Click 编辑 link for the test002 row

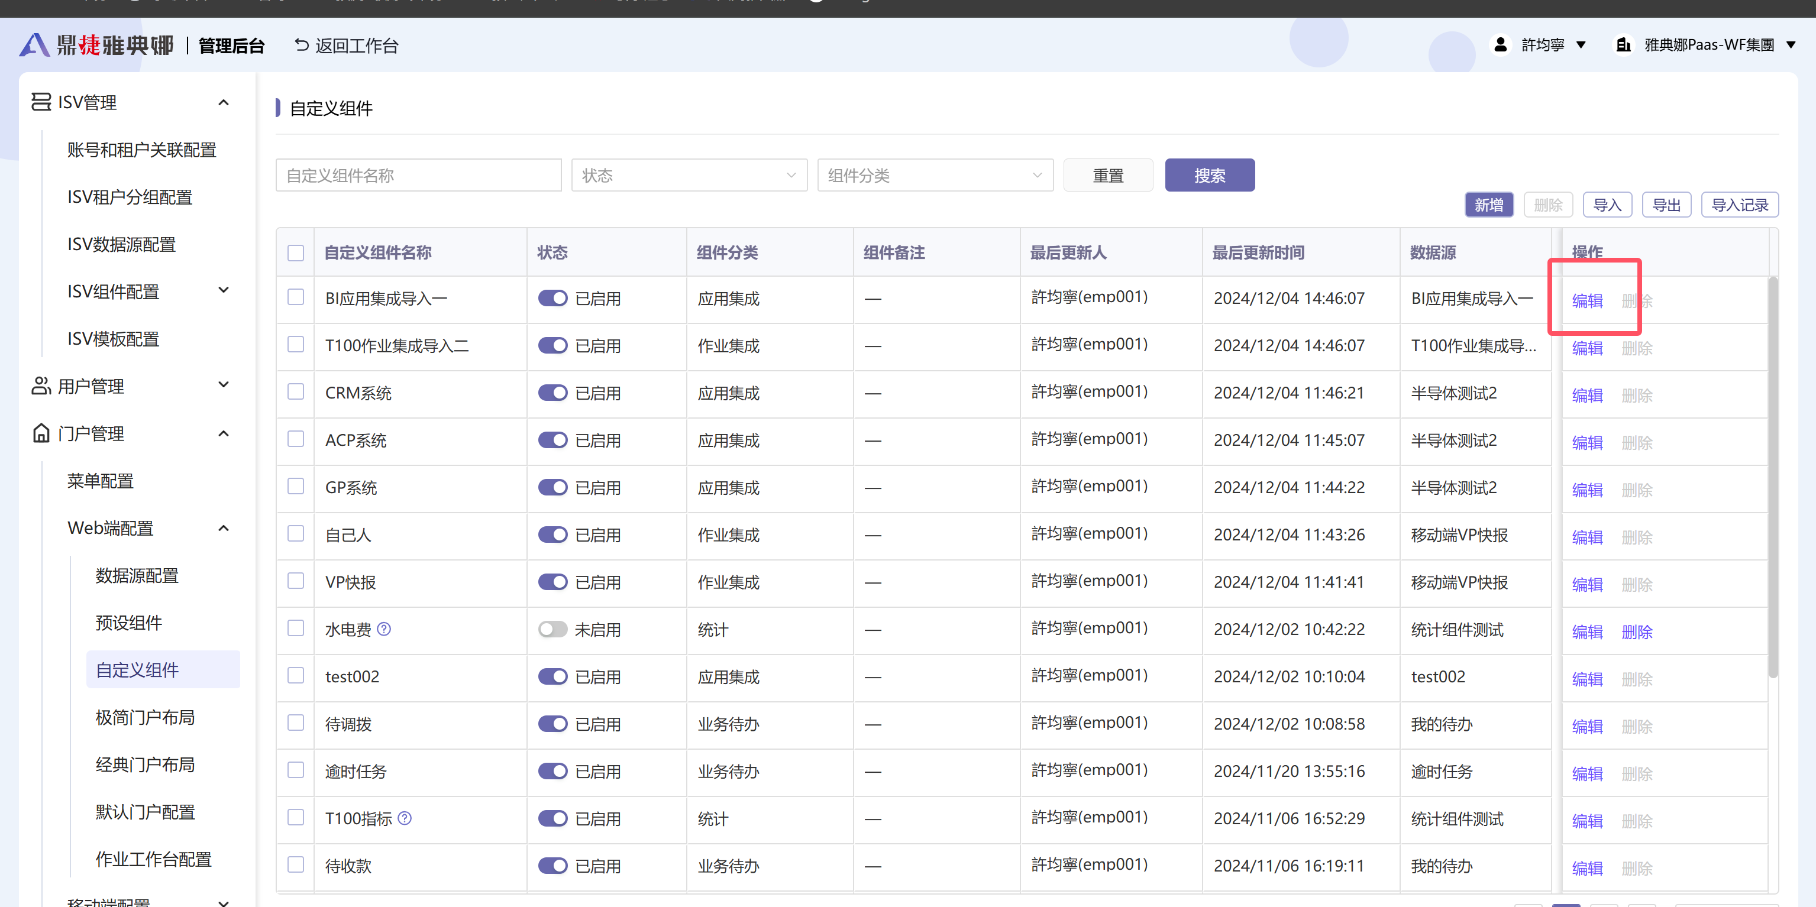[x=1587, y=679]
